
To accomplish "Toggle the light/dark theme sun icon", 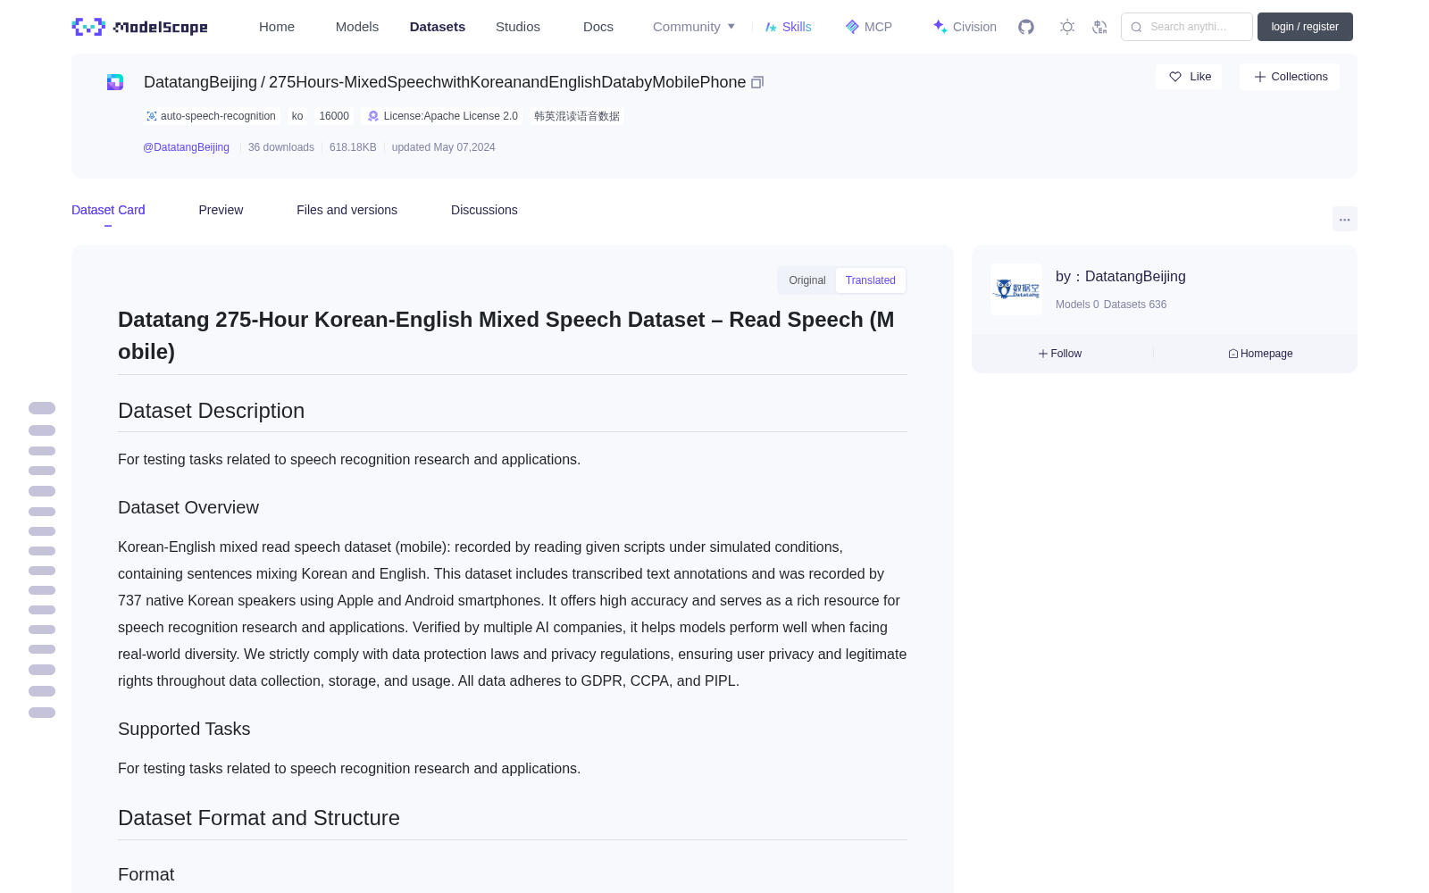I will tap(1067, 27).
